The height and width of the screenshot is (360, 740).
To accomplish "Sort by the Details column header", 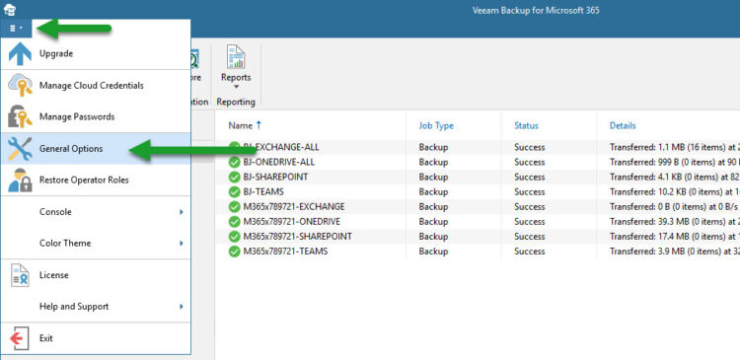I will 623,125.
